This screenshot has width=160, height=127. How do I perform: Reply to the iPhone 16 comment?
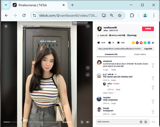114,70
